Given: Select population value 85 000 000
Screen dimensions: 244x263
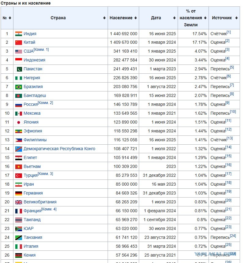Looking at the screenshot, I should tap(127, 184).
